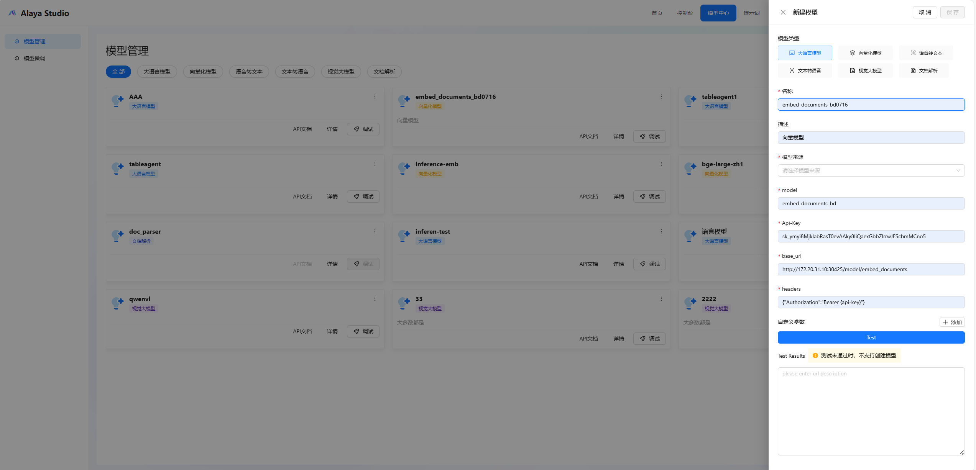Open three-dot menu on doc_parser card

pyautogui.click(x=375, y=232)
